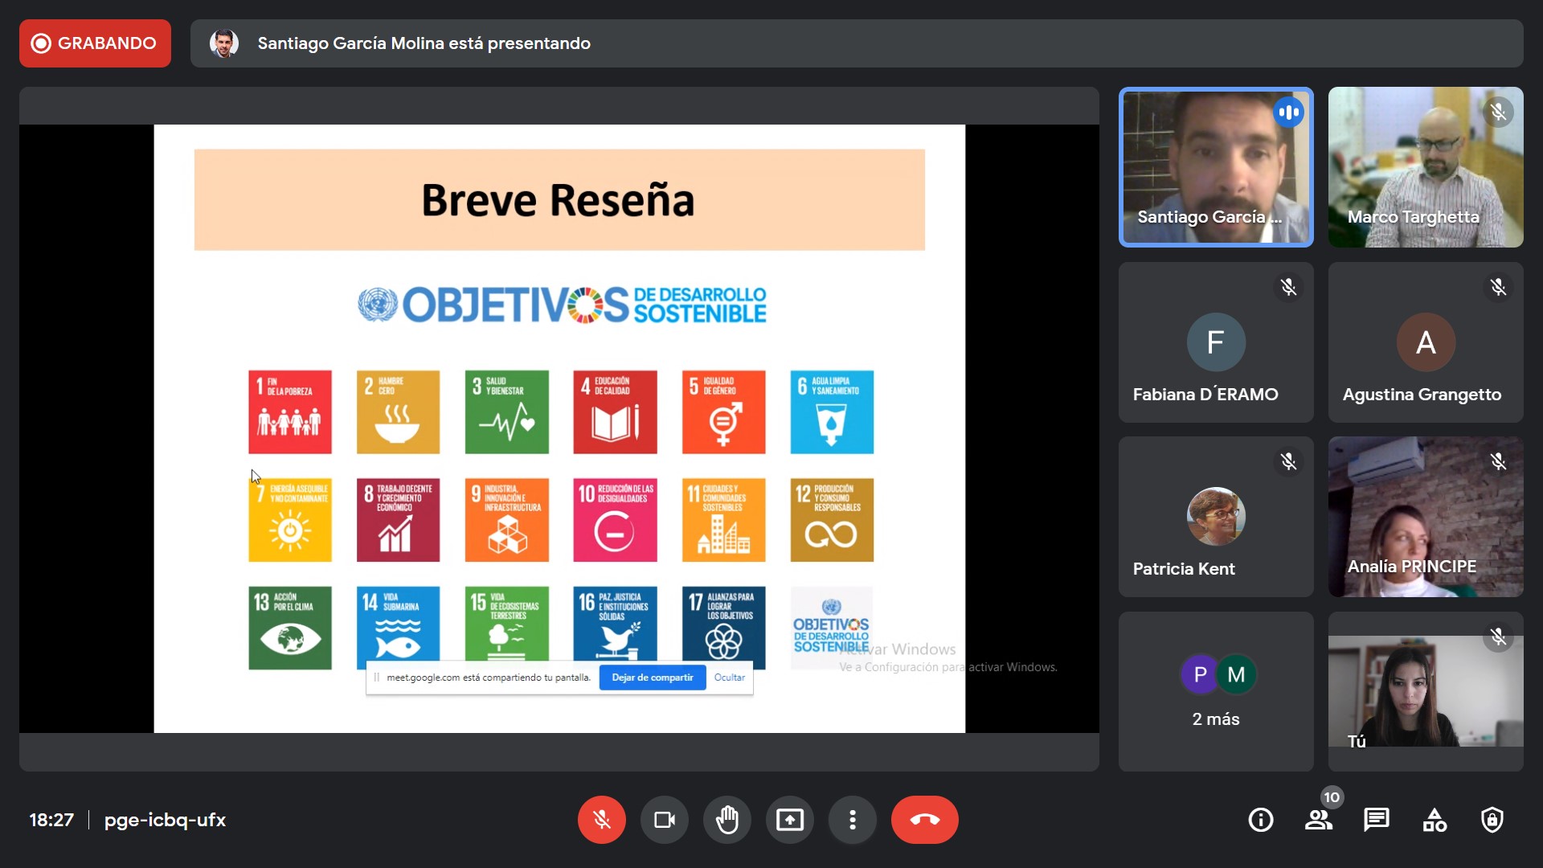This screenshot has width=1543, height=868.
Task: Click muted mic icon on your Tú tile
Action: click(1498, 637)
